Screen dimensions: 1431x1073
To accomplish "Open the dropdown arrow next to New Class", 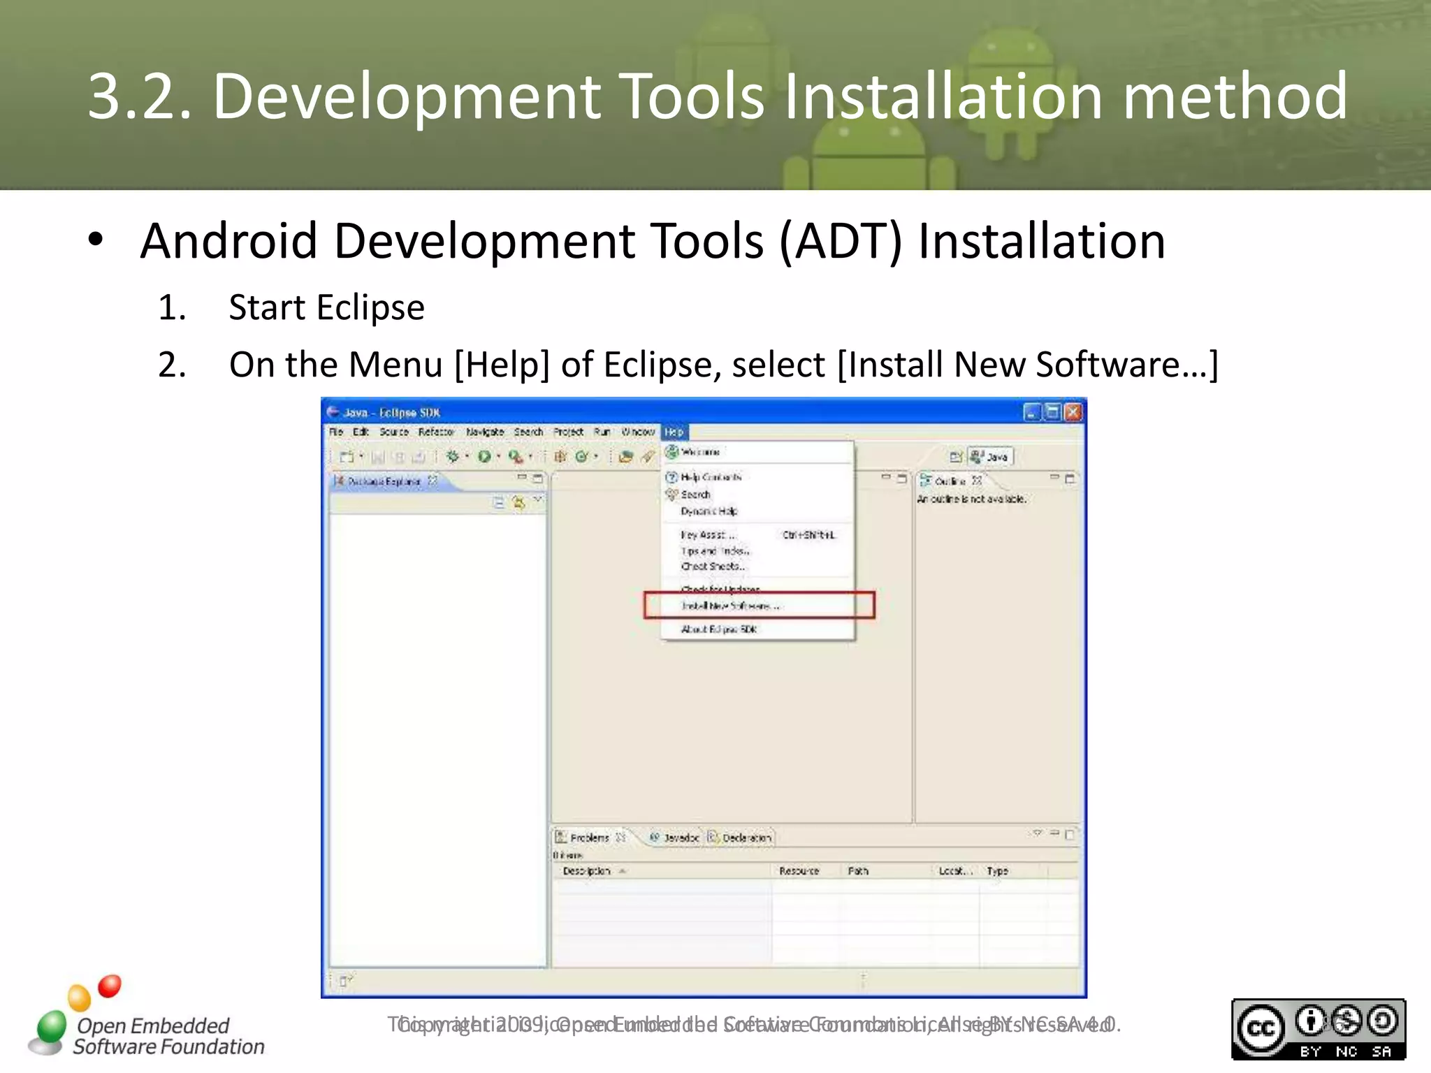I will tap(596, 457).
